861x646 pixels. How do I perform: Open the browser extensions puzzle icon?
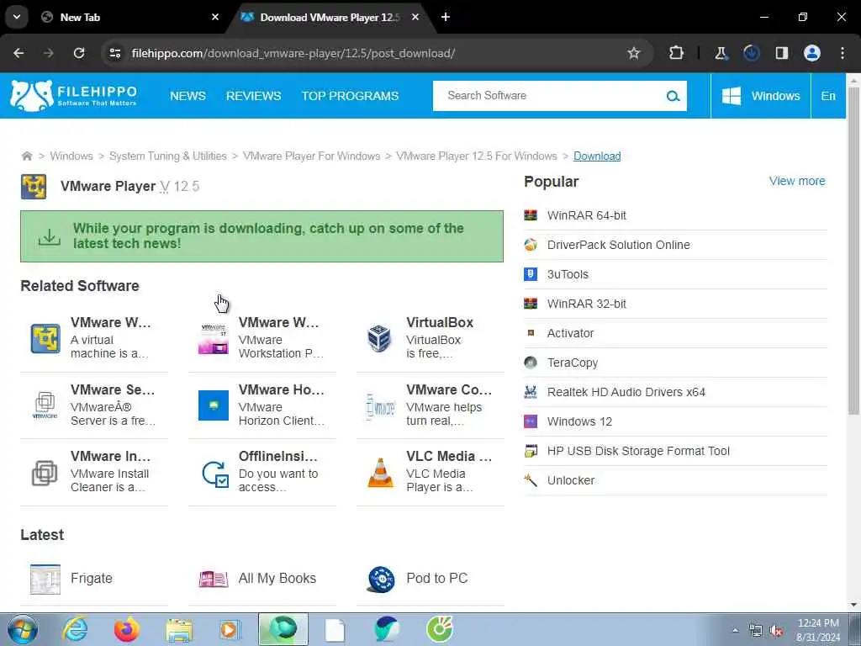coord(676,53)
